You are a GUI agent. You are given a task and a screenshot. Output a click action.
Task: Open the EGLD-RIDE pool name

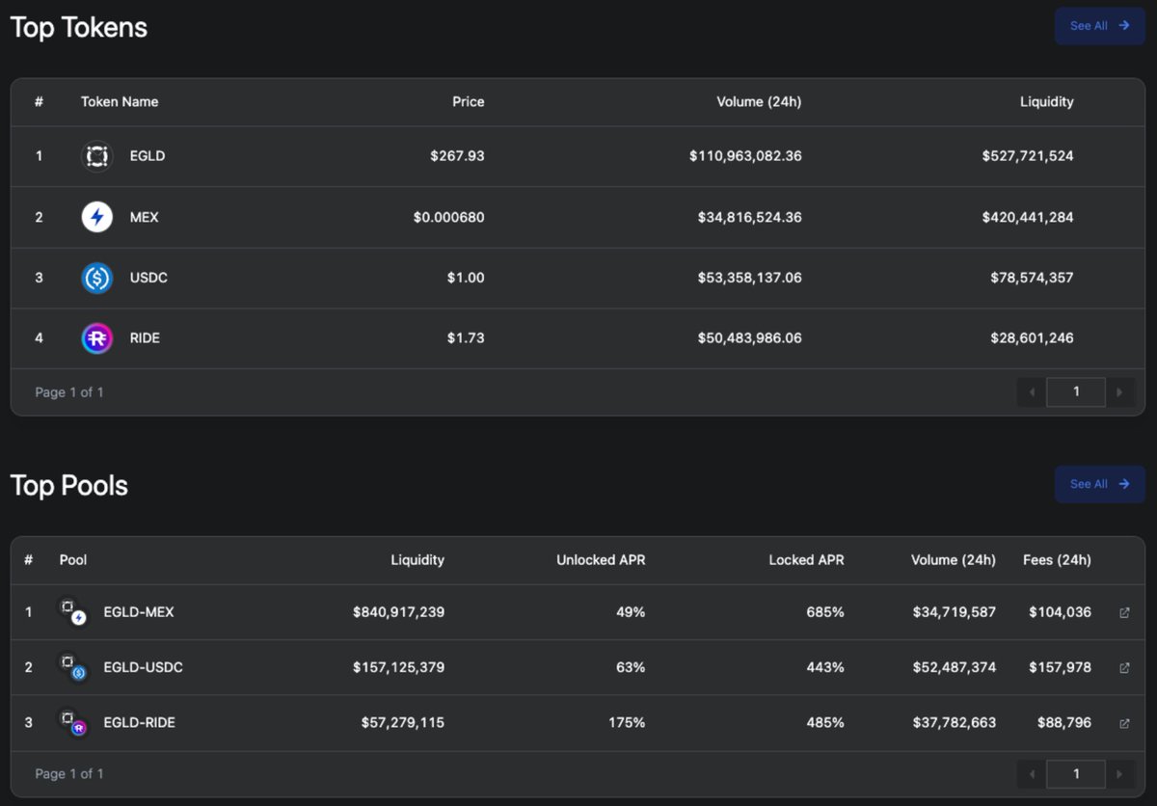(140, 722)
